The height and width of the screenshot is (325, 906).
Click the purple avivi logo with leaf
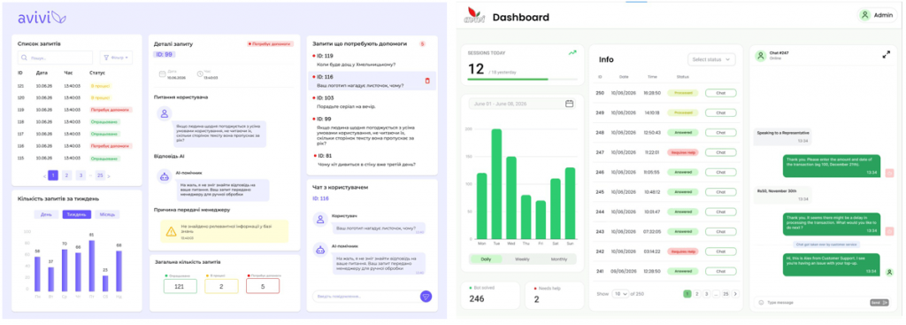[42, 18]
